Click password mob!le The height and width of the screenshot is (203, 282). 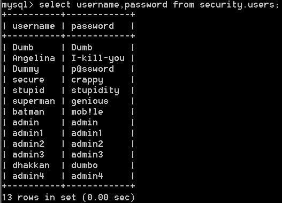87,112
